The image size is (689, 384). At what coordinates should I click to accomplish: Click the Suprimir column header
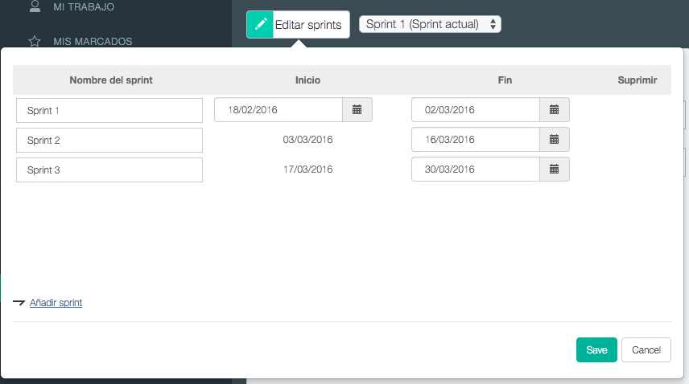637,80
